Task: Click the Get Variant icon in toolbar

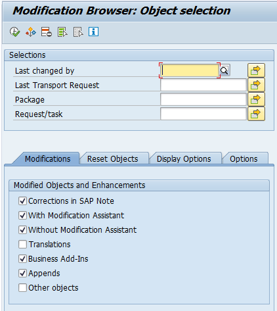Action: (31, 32)
